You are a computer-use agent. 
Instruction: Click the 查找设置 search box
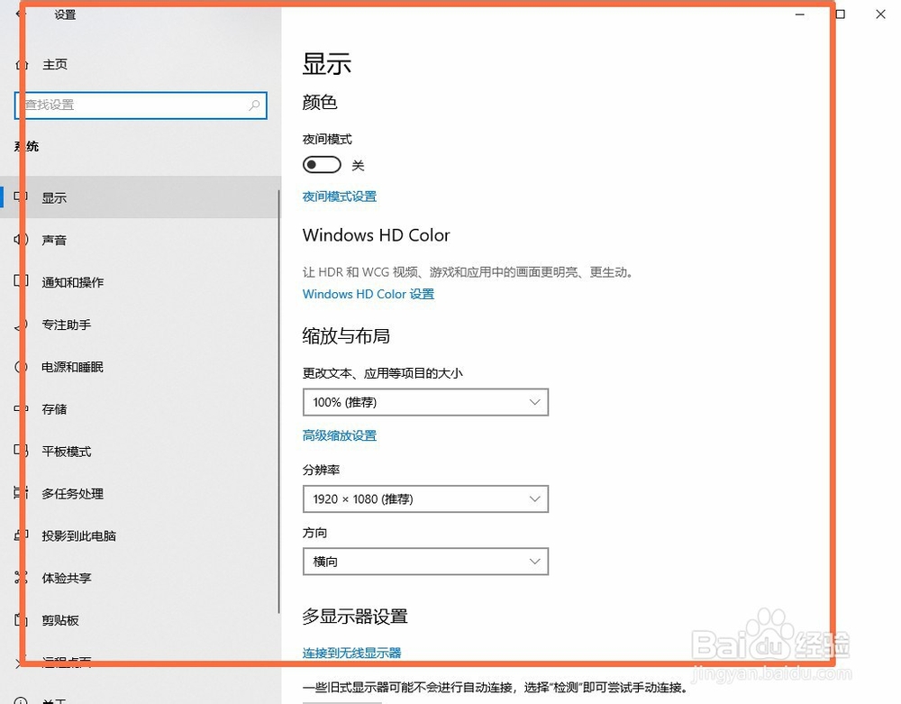(x=140, y=105)
